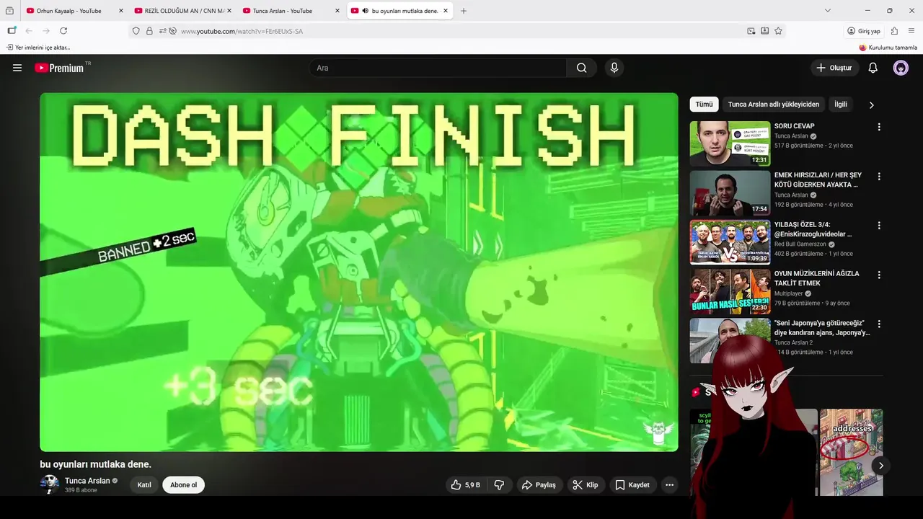Open YILBAŞI ÖZEL 3/4 thumbnail
Viewport: 923px width, 519px height.
click(730, 242)
